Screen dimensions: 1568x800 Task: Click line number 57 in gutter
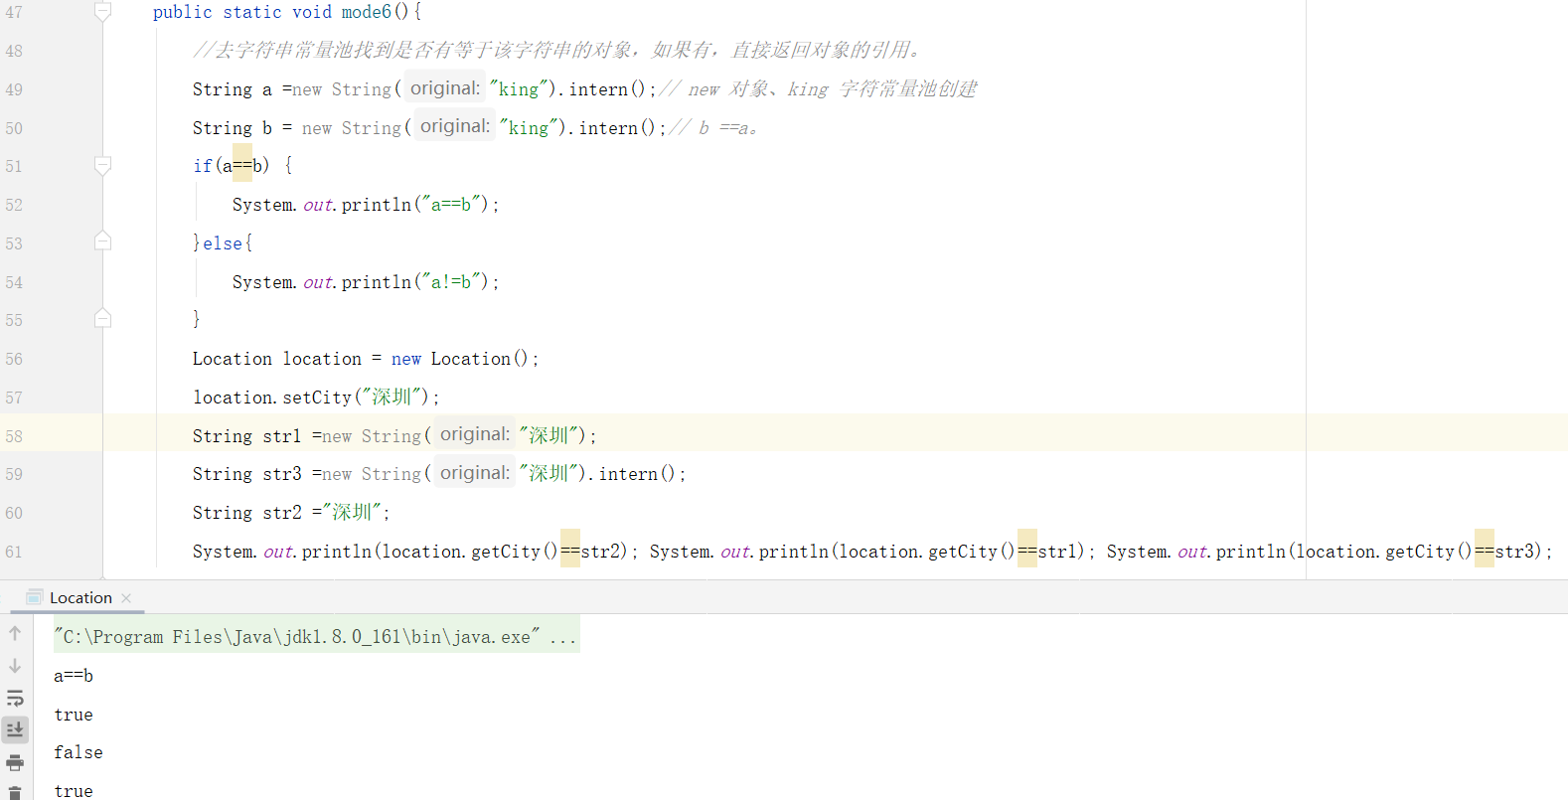pos(14,398)
